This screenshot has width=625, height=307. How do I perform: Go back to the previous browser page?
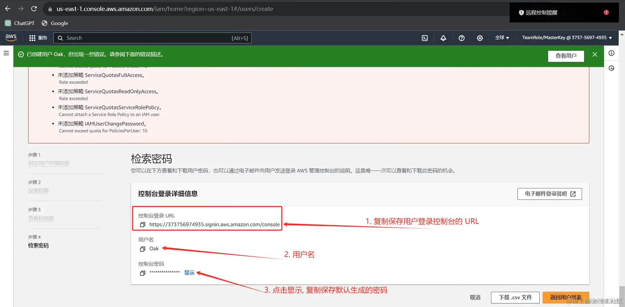8,9
